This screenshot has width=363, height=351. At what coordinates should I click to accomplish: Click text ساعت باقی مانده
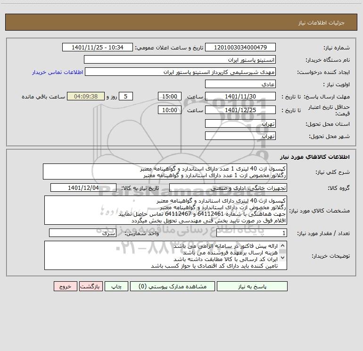click(x=43, y=97)
